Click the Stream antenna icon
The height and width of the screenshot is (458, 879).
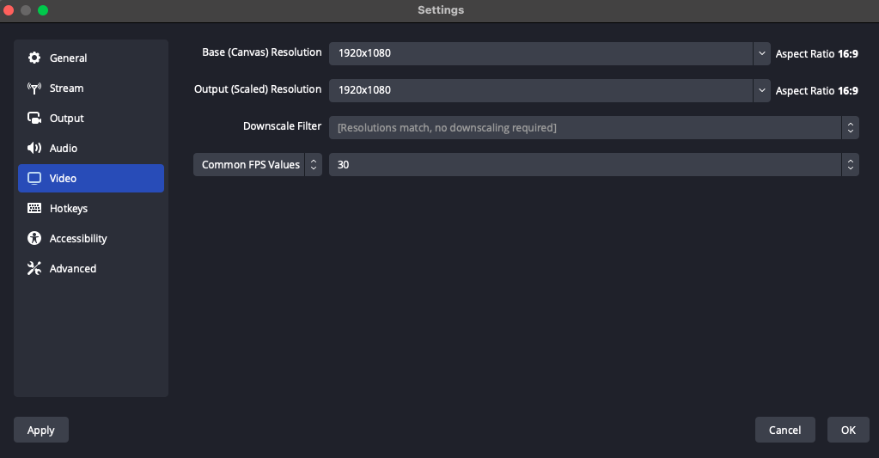click(x=34, y=89)
